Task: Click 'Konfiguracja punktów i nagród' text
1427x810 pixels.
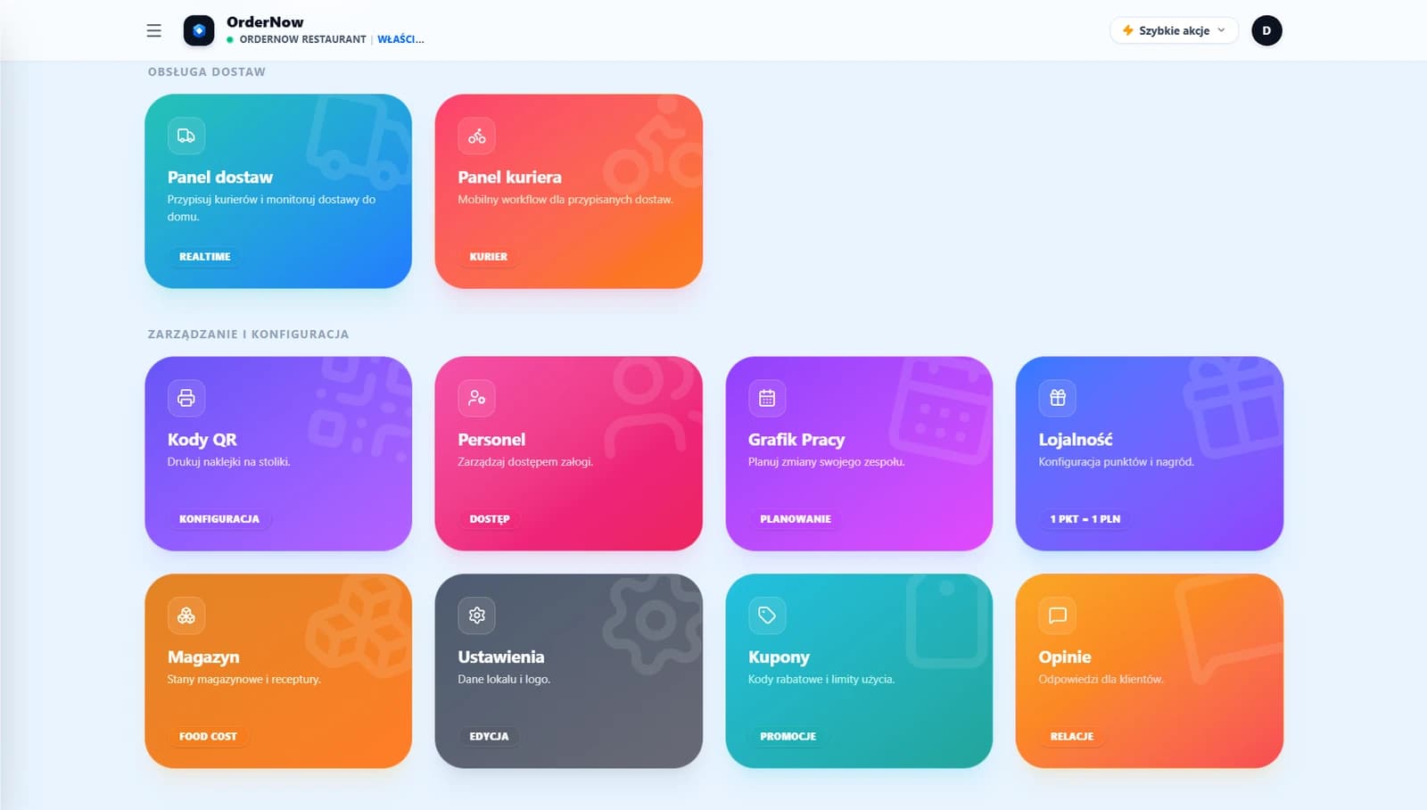Action: tap(1116, 462)
